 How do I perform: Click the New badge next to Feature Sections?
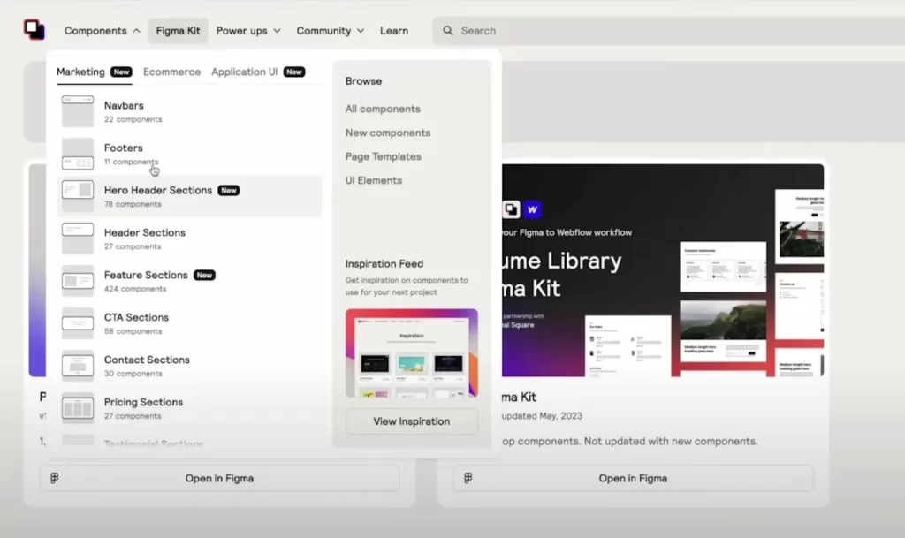coord(204,275)
